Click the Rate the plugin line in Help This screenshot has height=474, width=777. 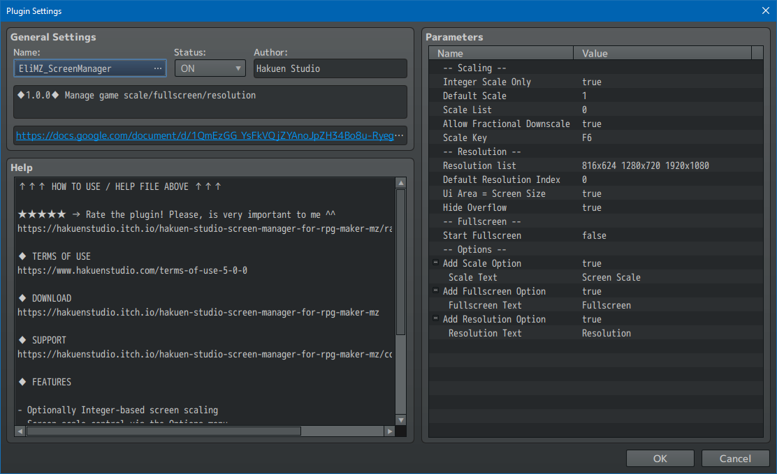point(176,214)
